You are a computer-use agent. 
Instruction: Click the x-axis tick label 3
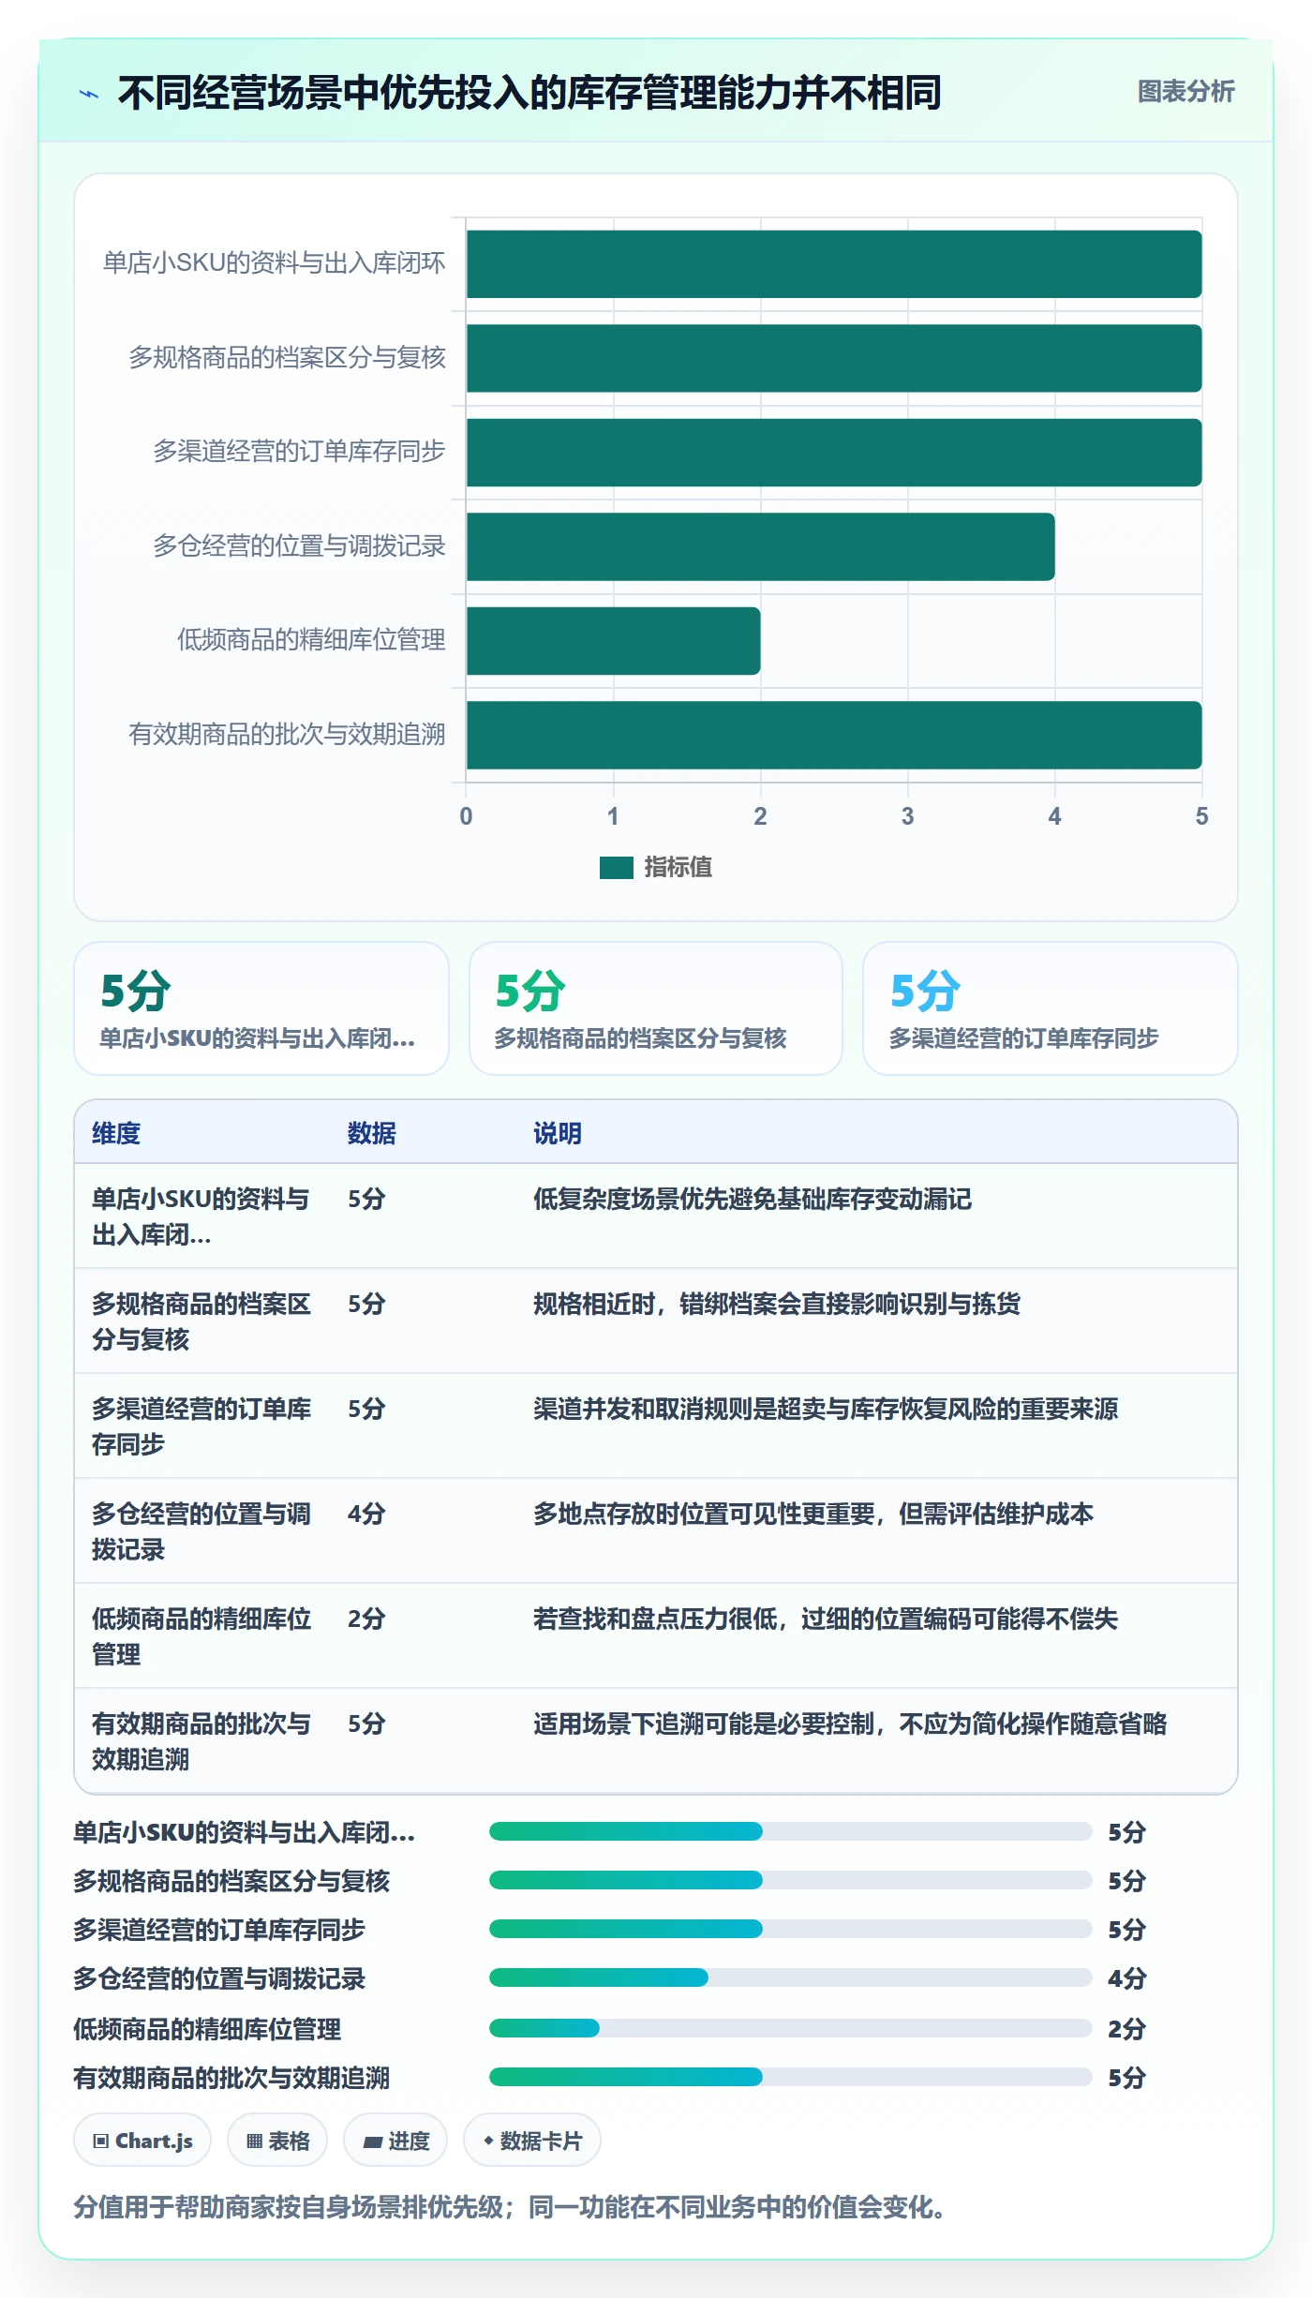(907, 816)
